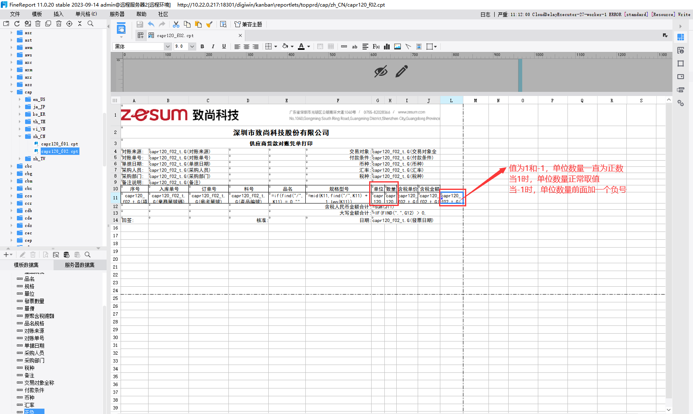Open the 服务器 menu
Viewport: 693px width, 414px height.
117,14
